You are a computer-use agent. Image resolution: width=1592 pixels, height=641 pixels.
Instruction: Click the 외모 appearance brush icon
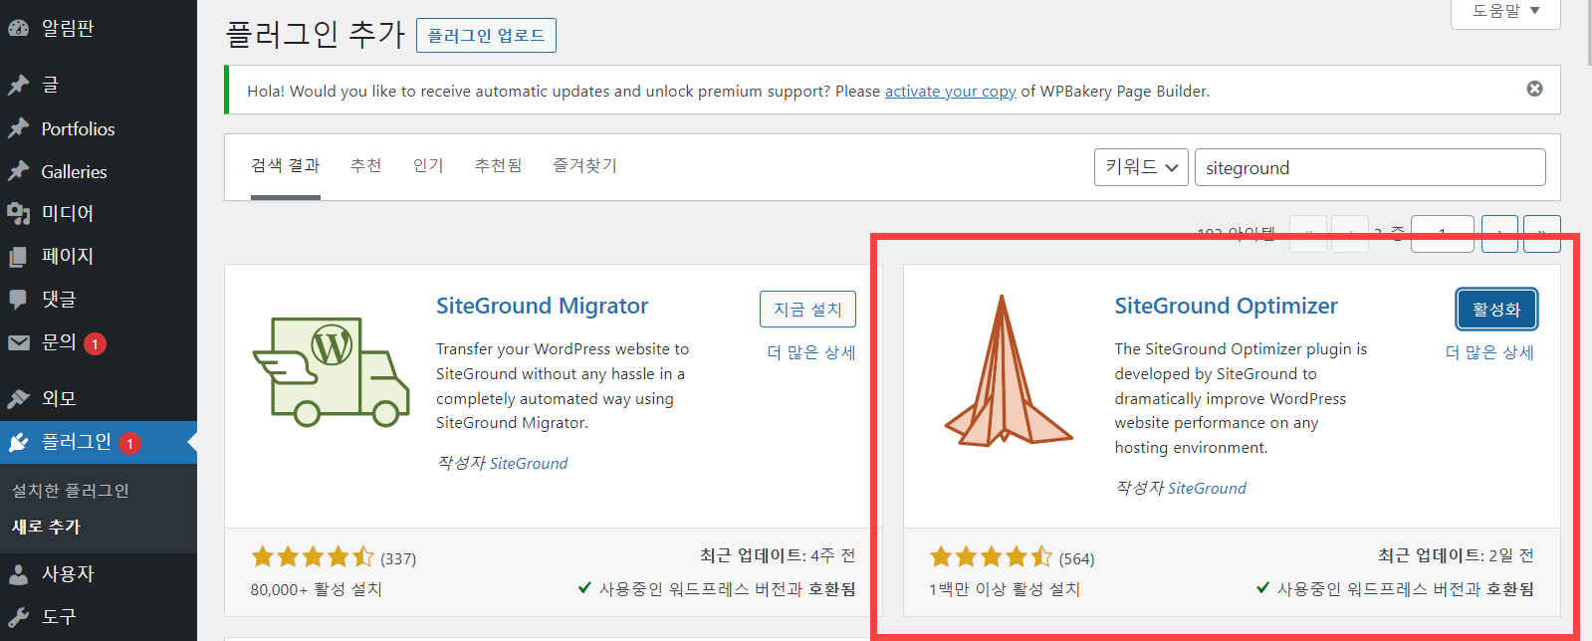[x=19, y=398]
